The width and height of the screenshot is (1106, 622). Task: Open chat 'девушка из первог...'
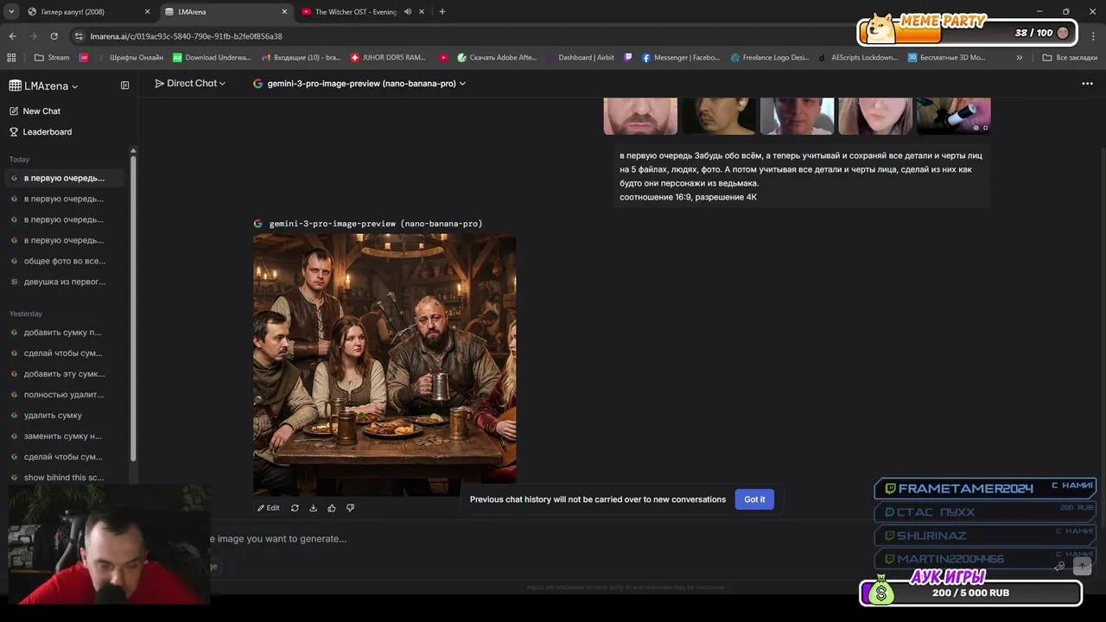(x=64, y=282)
